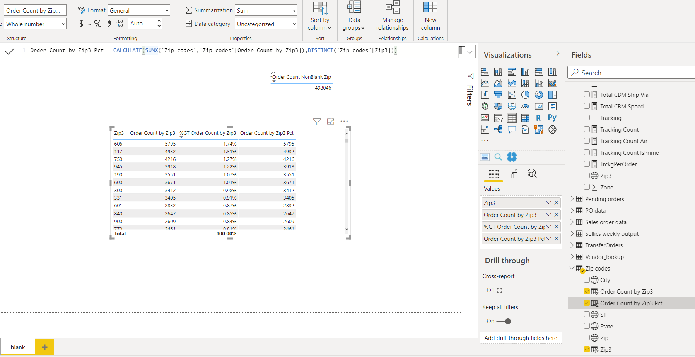This screenshot has height=357, width=695.
Task: Select the donut chart visualization
Action: (539, 95)
